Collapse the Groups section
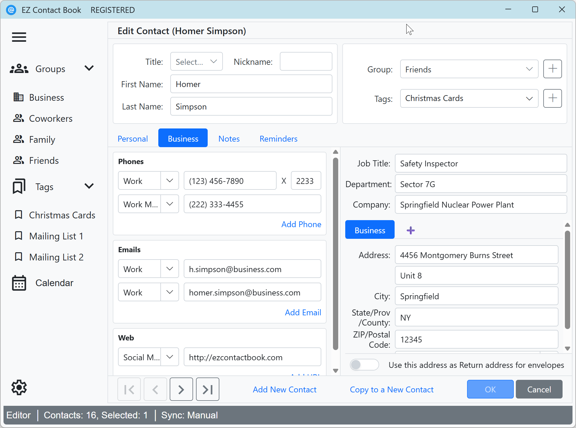The height and width of the screenshot is (428, 576). [x=89, y=68]
